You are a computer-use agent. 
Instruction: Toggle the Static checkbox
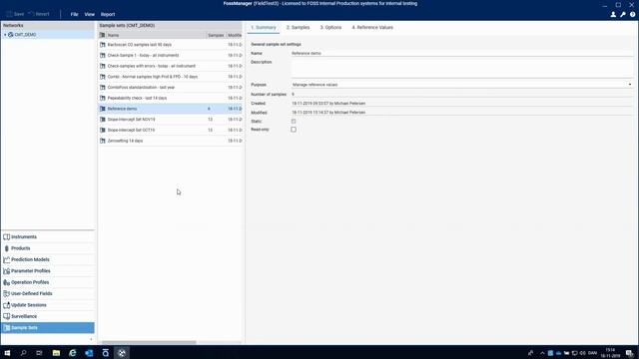(x=294, y=122)
